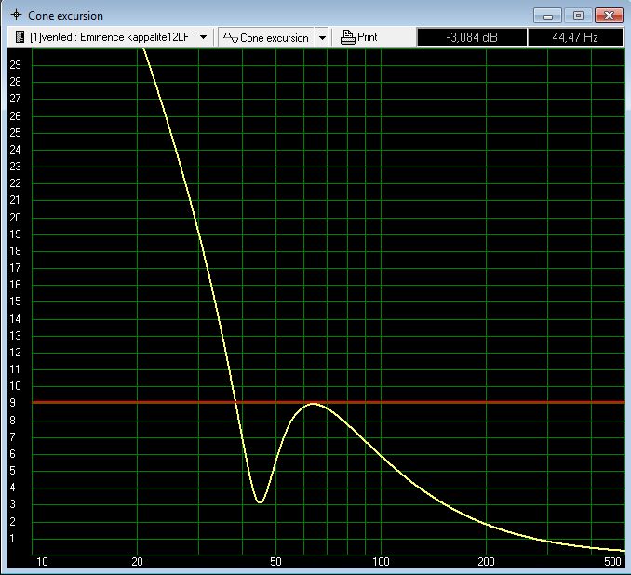Click the 29 label on the excursion axis
The width and height of the screenshot is (631, 575).
[x=15, y=65]
